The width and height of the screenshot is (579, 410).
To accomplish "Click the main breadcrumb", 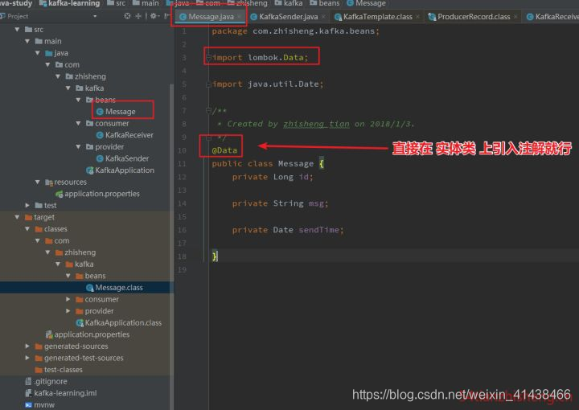I will click(x=146, y=3).
